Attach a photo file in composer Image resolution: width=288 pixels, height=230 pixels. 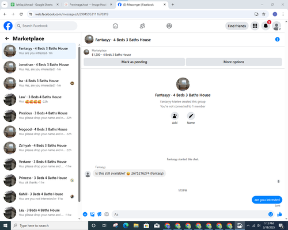92,214
